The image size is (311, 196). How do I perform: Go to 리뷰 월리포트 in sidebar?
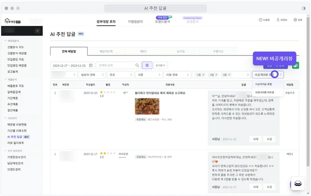(15, 143)
